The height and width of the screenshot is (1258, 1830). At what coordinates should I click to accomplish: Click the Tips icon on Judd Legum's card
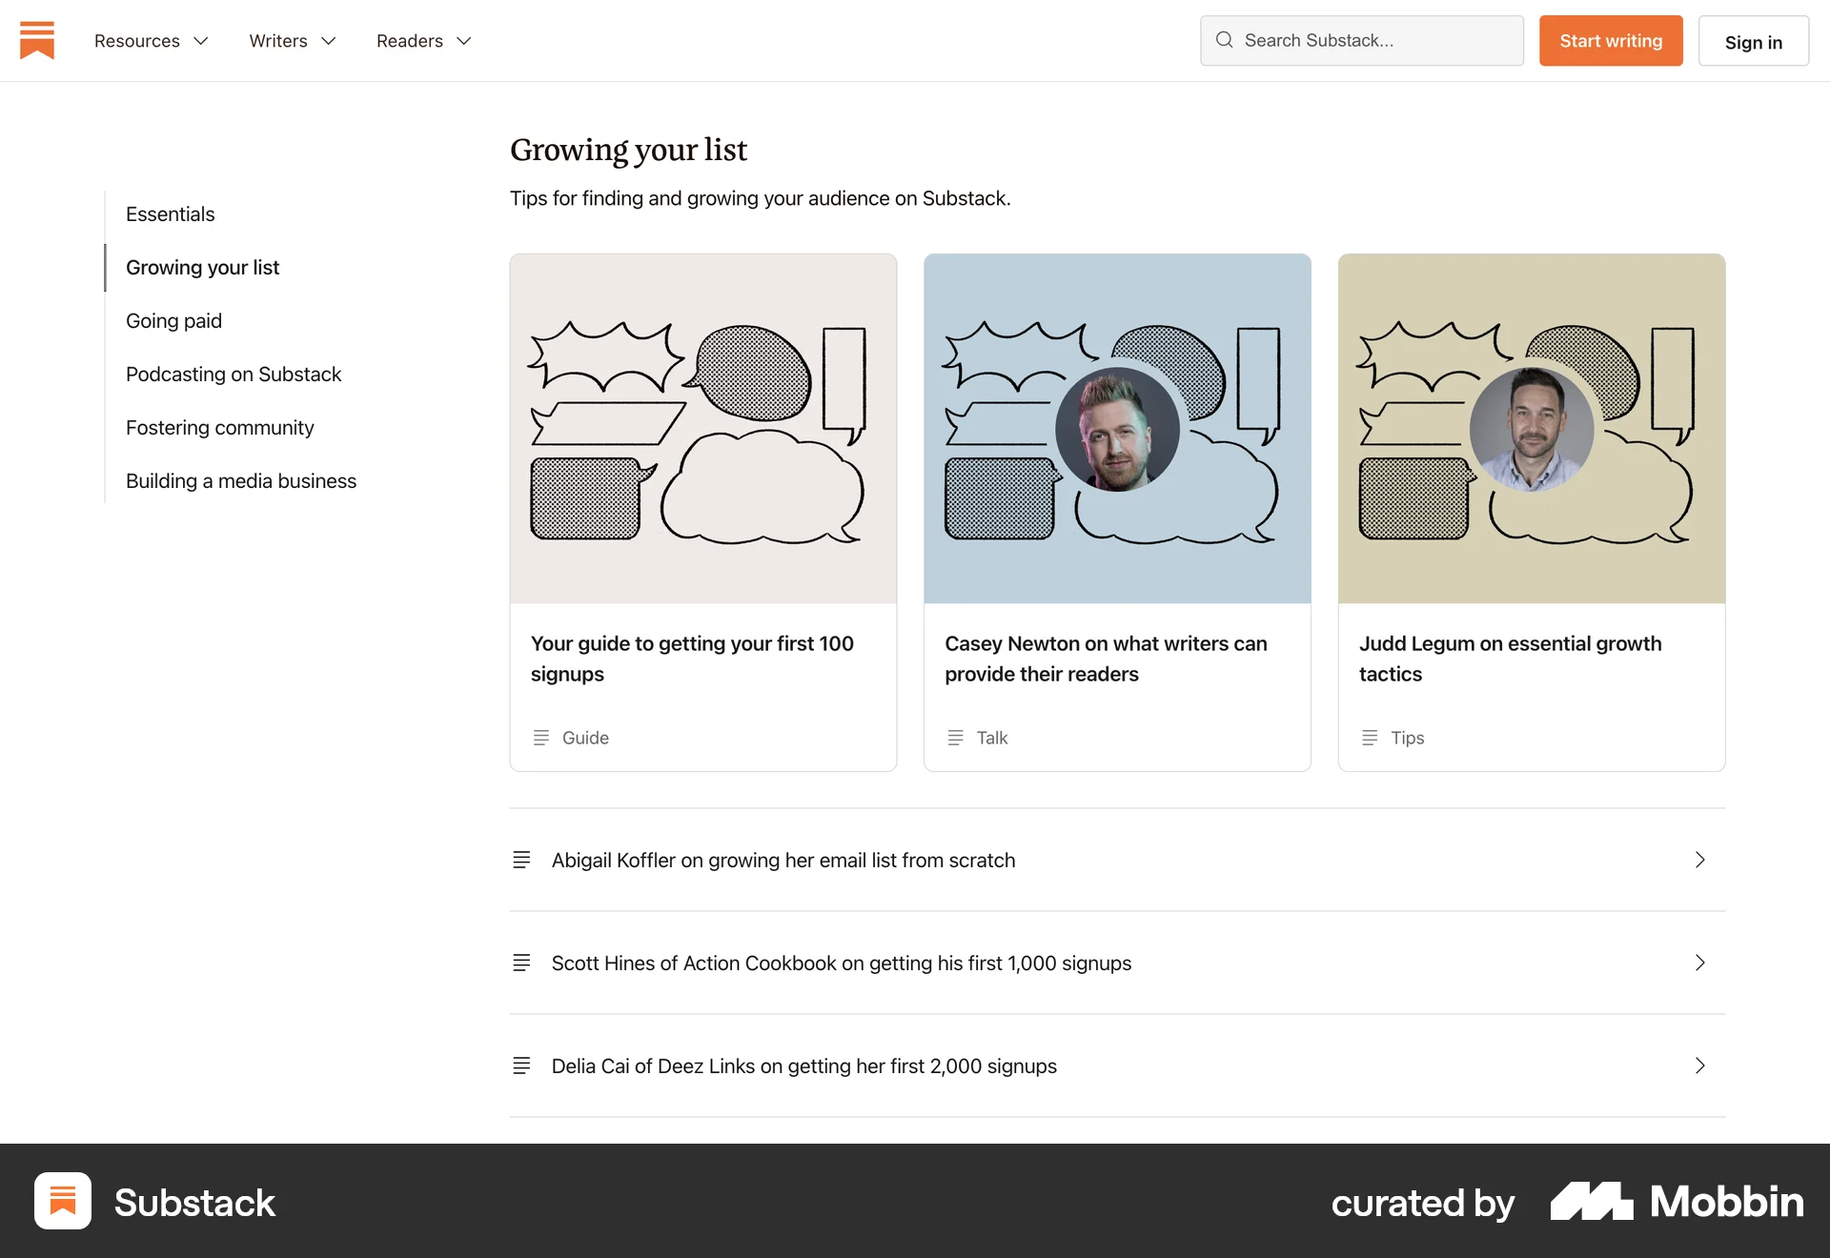[x=1371, y=737]
